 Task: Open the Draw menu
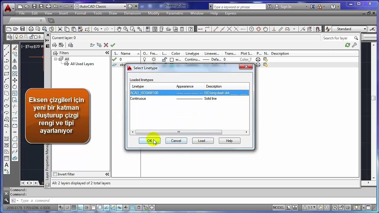point(113,13)
